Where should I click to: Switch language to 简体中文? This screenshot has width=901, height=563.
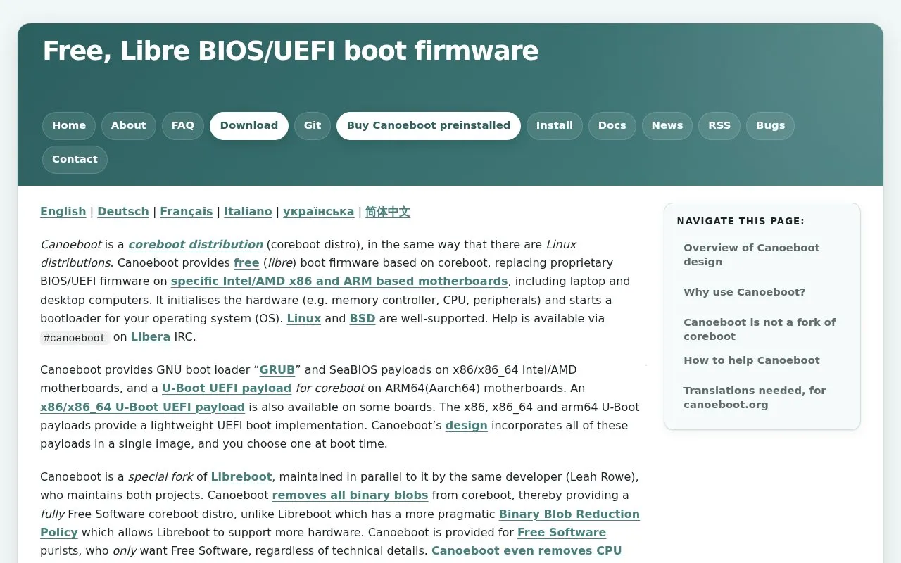[388, 212]
